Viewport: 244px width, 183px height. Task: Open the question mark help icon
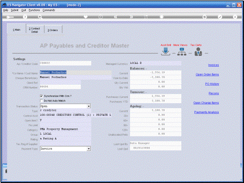point(25,17)
